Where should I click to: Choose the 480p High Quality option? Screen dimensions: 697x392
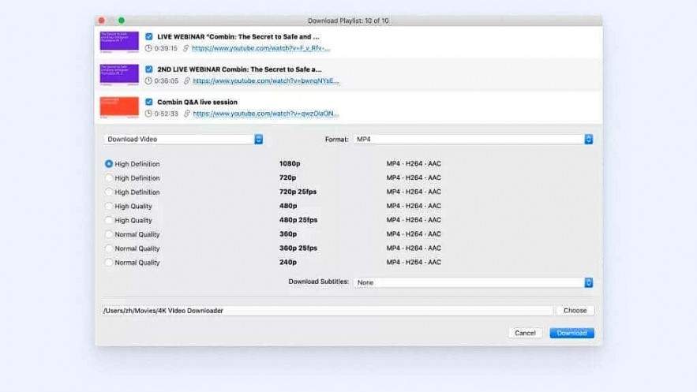tap(109, 207)
